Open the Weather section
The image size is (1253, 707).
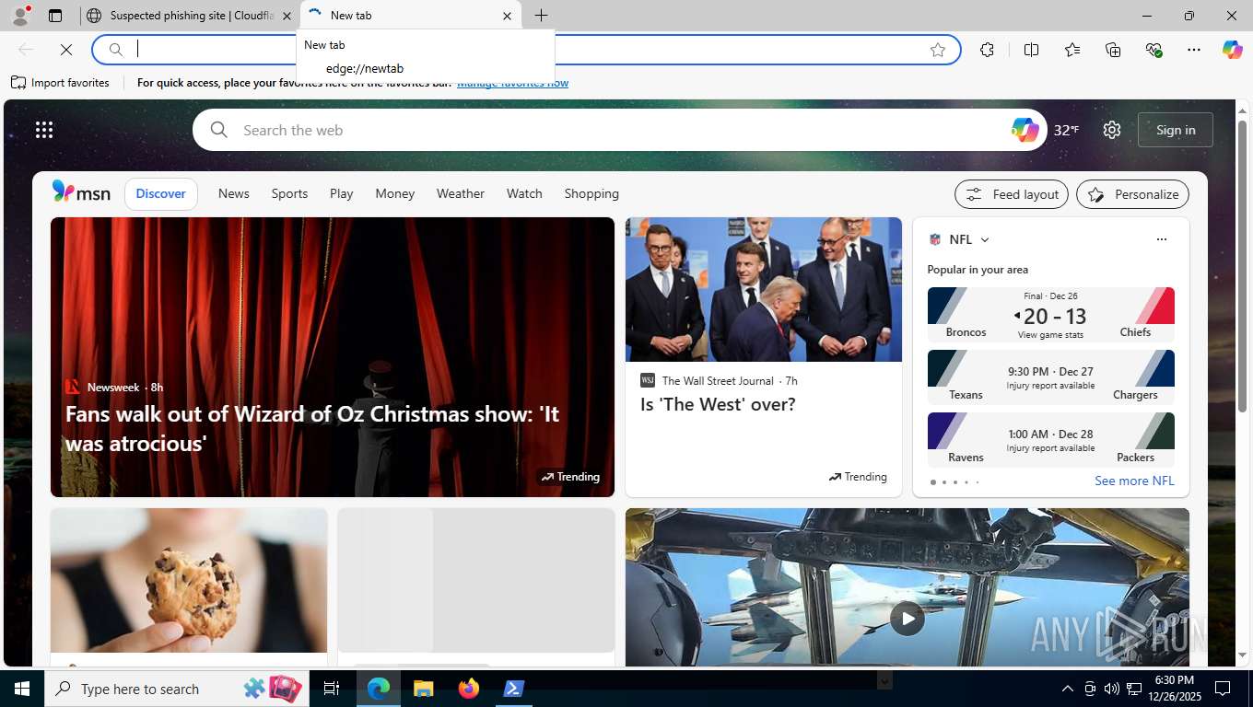[x=461, y=193]
